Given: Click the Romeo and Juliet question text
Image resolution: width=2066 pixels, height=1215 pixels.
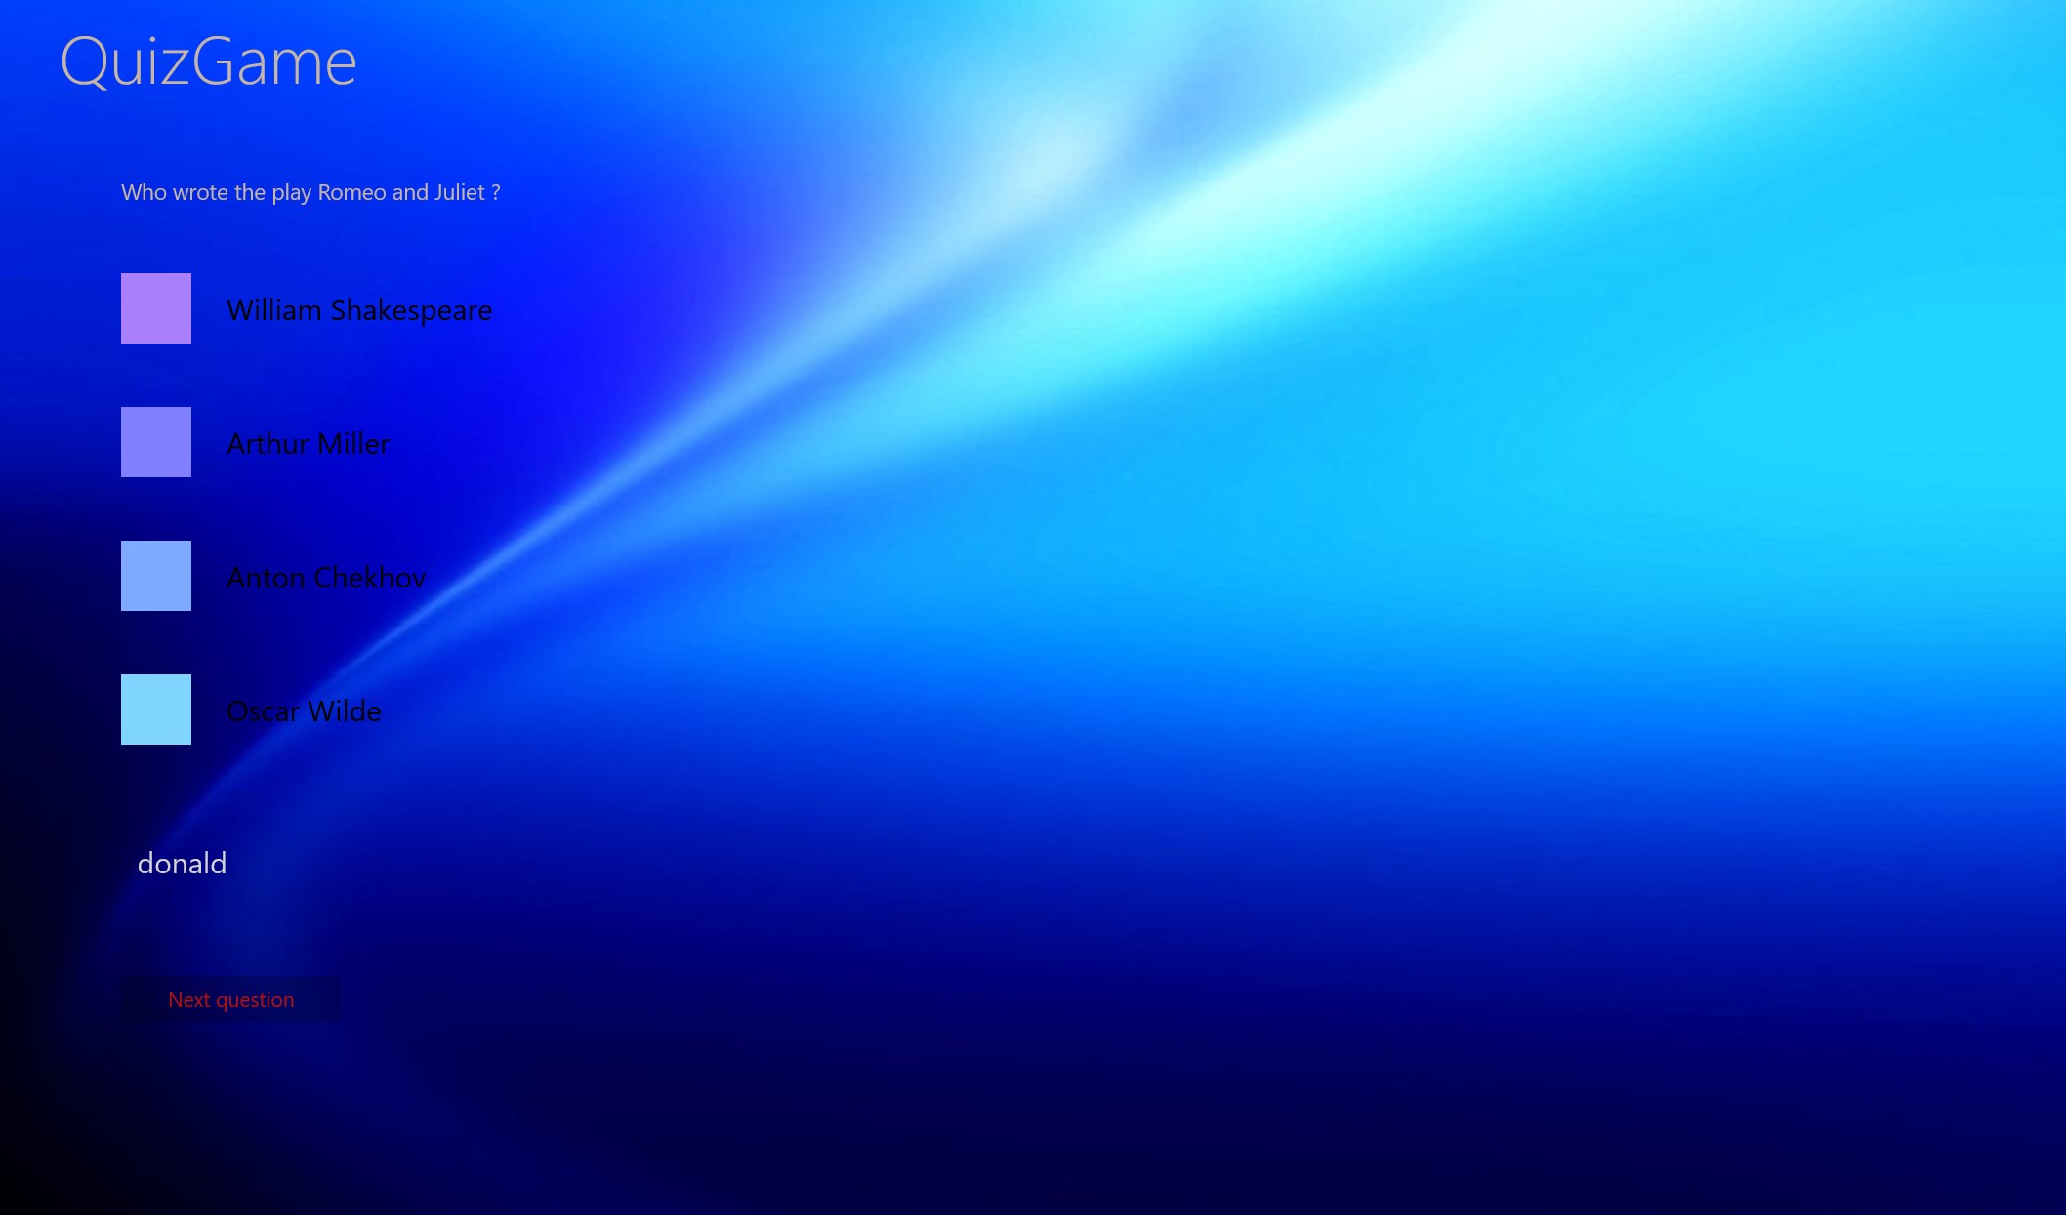Looking at the screenshot, I should [x=310, y=192].
